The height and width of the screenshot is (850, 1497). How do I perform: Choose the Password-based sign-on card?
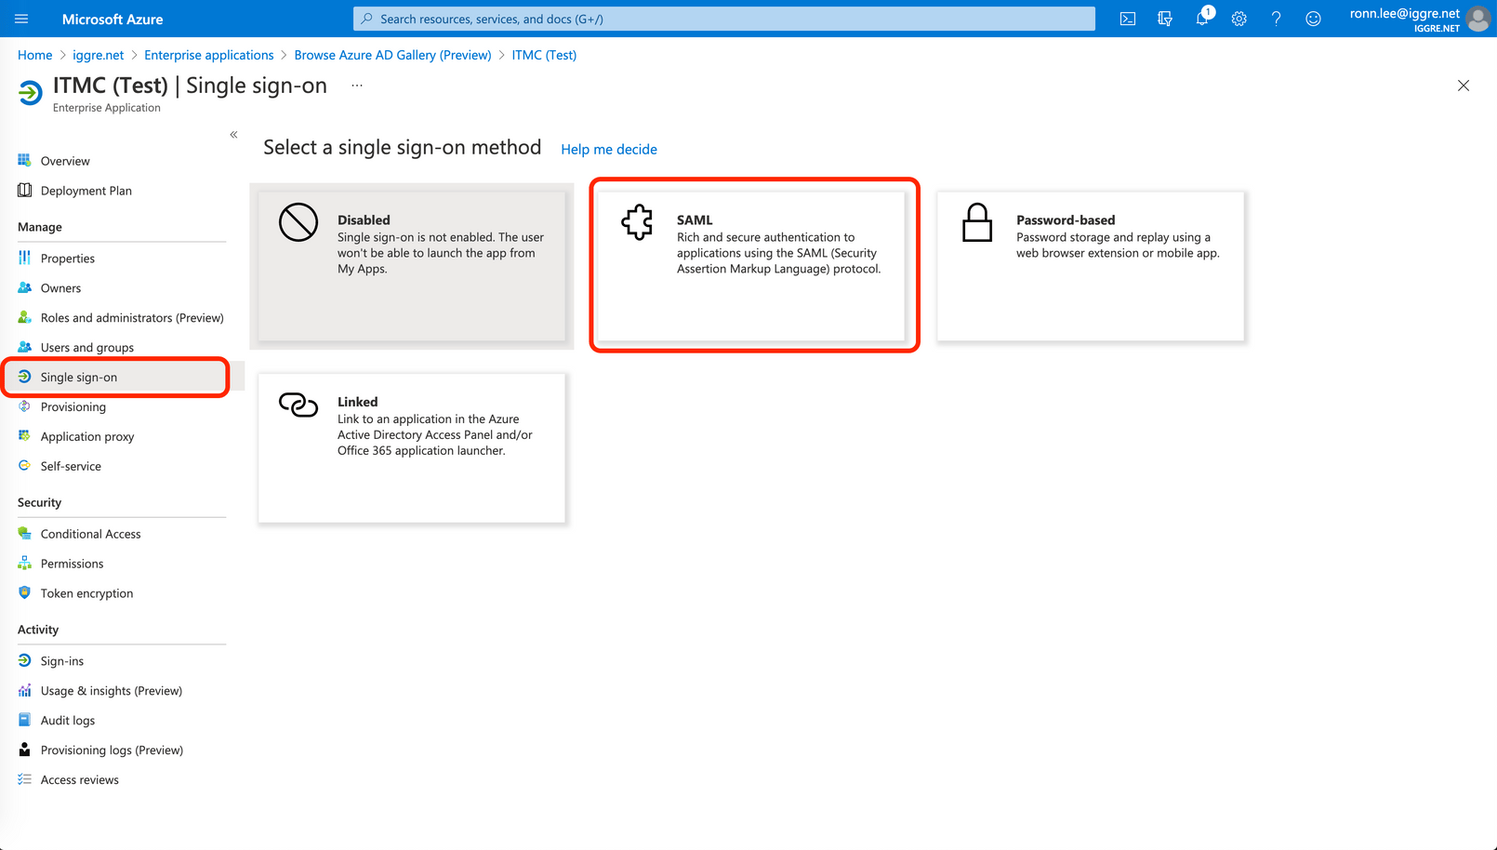point(1091,266)
